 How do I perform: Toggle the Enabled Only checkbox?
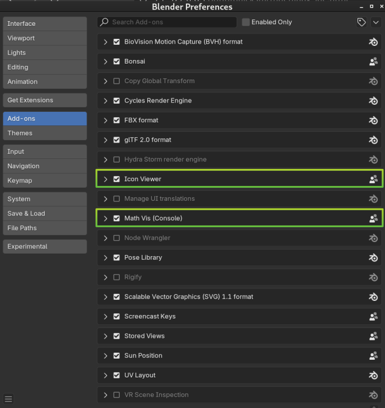coord(245,22)
